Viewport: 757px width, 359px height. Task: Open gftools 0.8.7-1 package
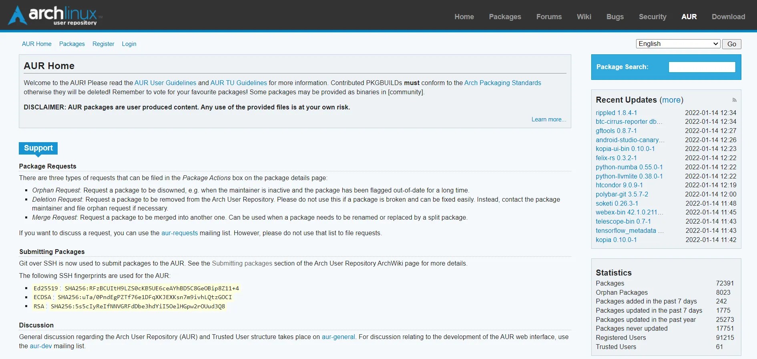616,131
